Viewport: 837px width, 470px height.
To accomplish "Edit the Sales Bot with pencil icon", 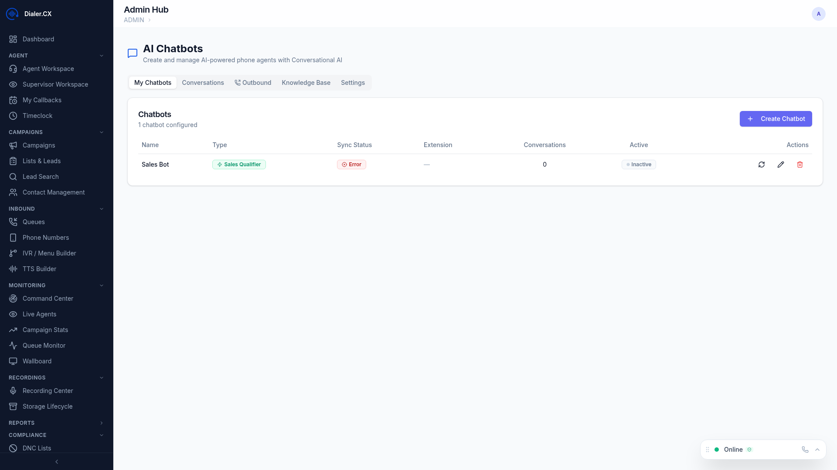I will [x=781, y=164].
